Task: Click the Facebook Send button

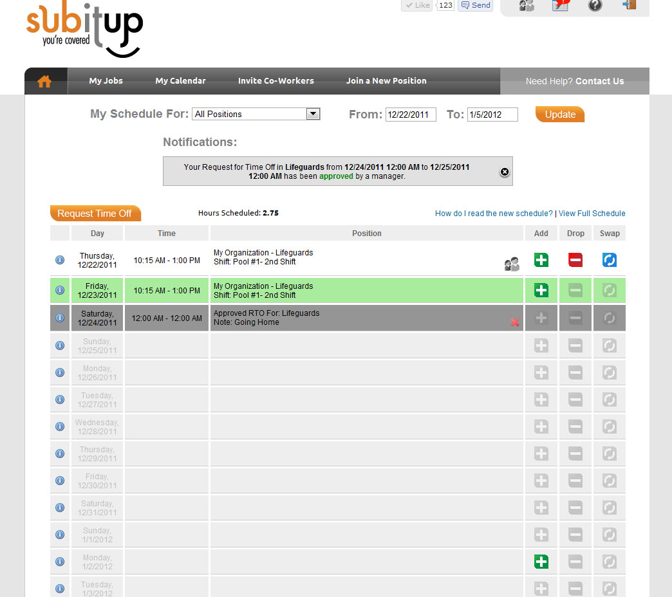Action: [x=475, y=5]
